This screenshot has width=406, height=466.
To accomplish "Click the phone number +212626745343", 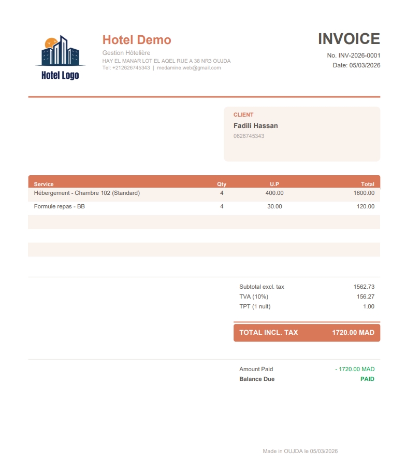I will point(131,68).
